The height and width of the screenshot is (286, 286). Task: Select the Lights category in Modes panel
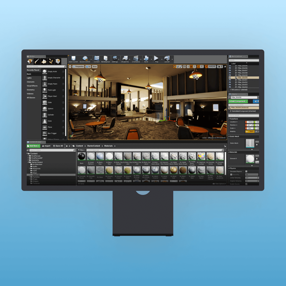point(29,78)
